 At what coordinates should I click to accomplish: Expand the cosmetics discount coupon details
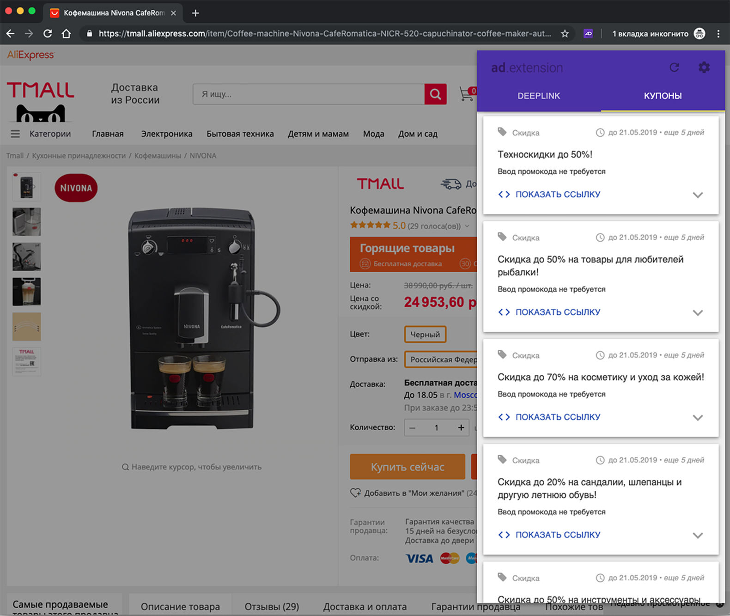pos(698,418)
